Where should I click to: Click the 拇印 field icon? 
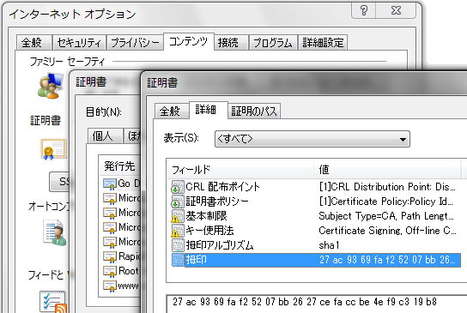178,260
